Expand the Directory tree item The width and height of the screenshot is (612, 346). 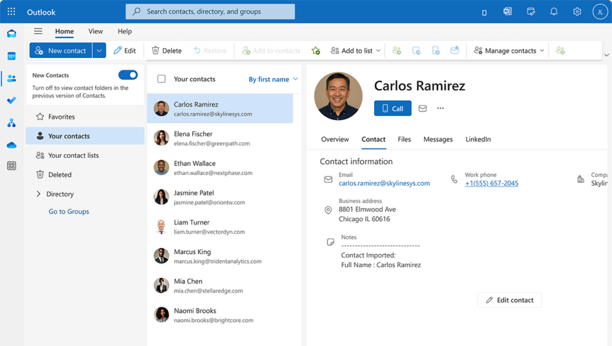click(x=39, y=194)
